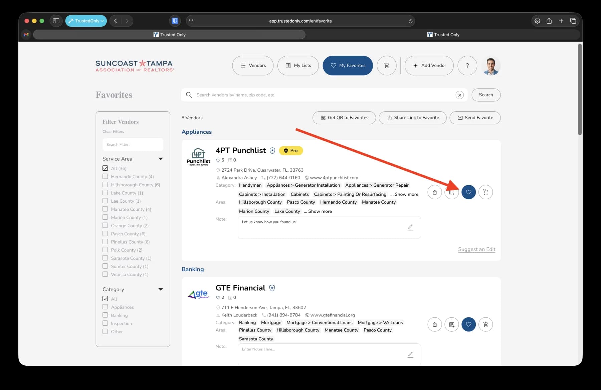Check the Appliances category filter

coord(105,307)
